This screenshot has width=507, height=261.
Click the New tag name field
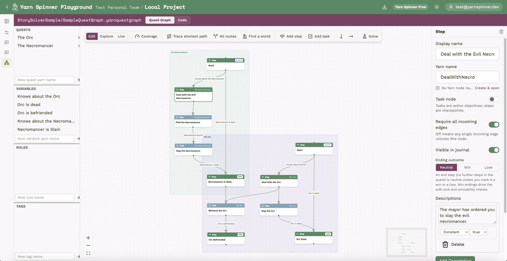(x=45, y=257)
